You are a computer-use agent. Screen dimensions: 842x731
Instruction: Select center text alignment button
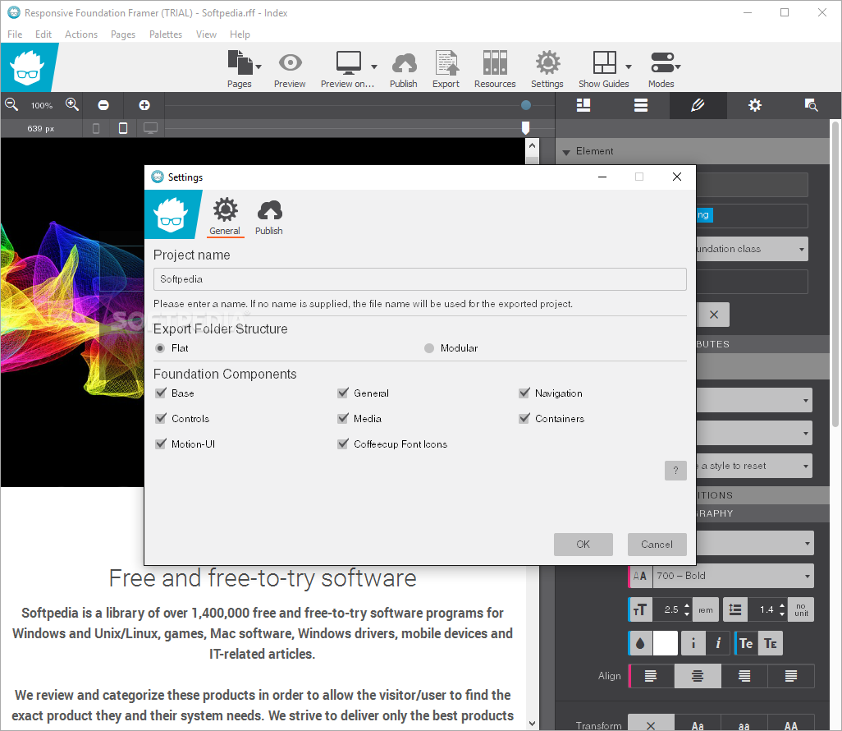point(698,676)
